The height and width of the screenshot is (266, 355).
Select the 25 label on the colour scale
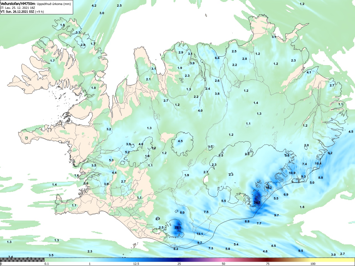click(x=179, y=264)
